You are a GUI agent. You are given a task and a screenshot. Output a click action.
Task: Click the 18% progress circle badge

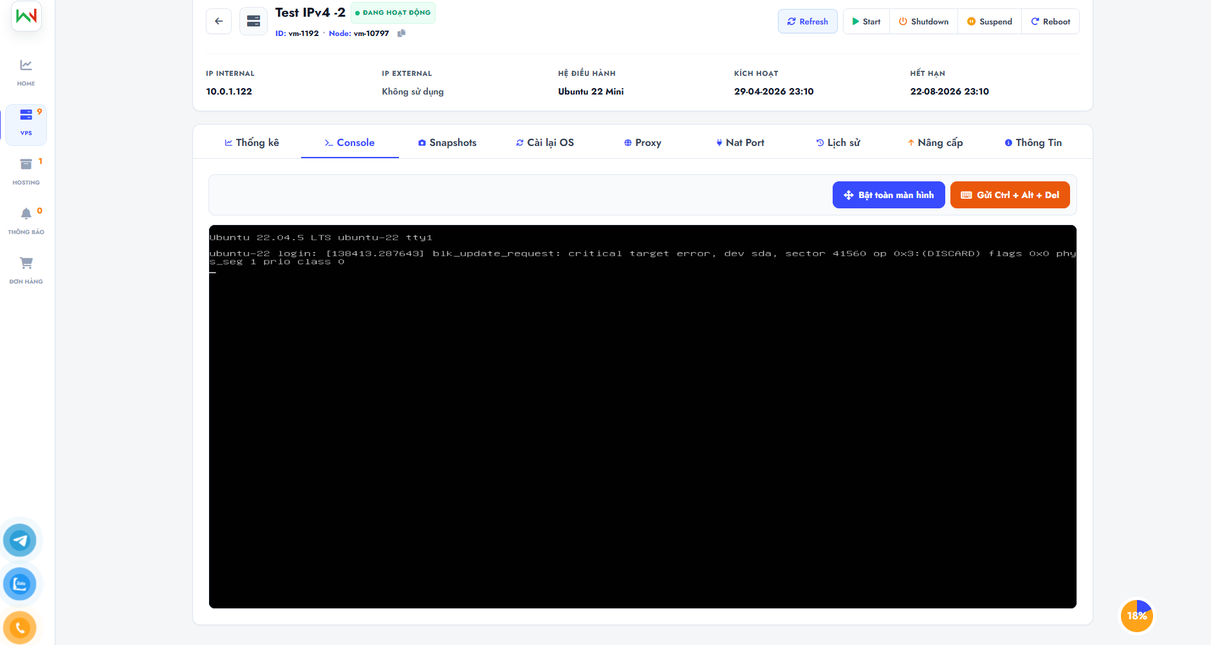[x=1137, y=616]
